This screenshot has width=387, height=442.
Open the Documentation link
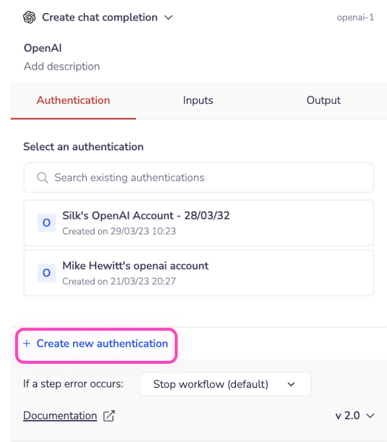click(x=60, y=415)
